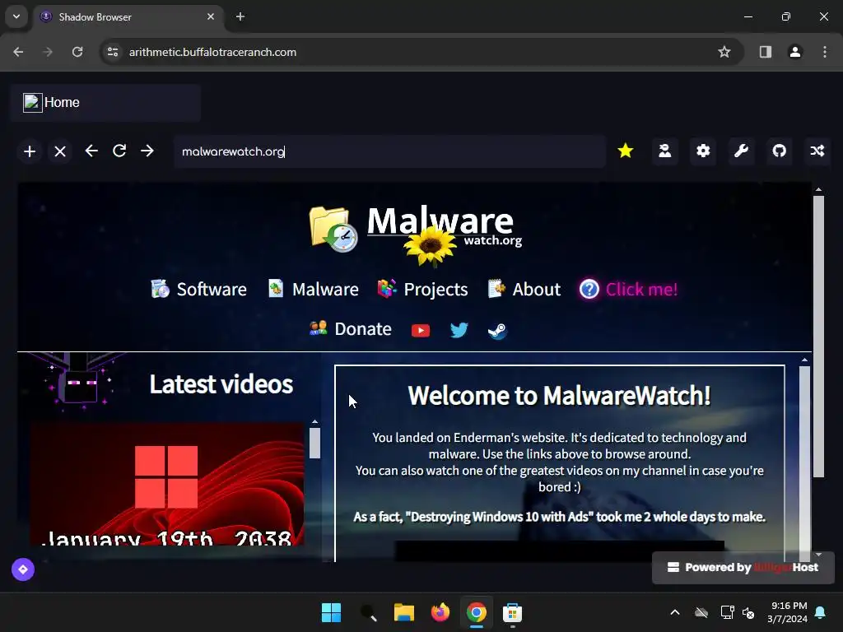Image resolution: width=843 pixels, height=632 pixels.
Task: Close the Shadow Browser Chrome tab
Action: (x=211, y=16)
